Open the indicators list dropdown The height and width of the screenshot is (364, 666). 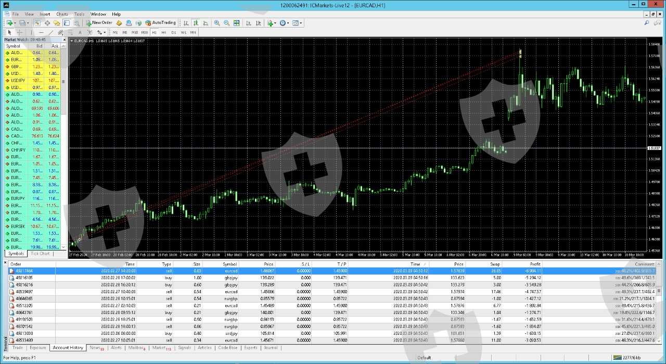tap(271, 23)
